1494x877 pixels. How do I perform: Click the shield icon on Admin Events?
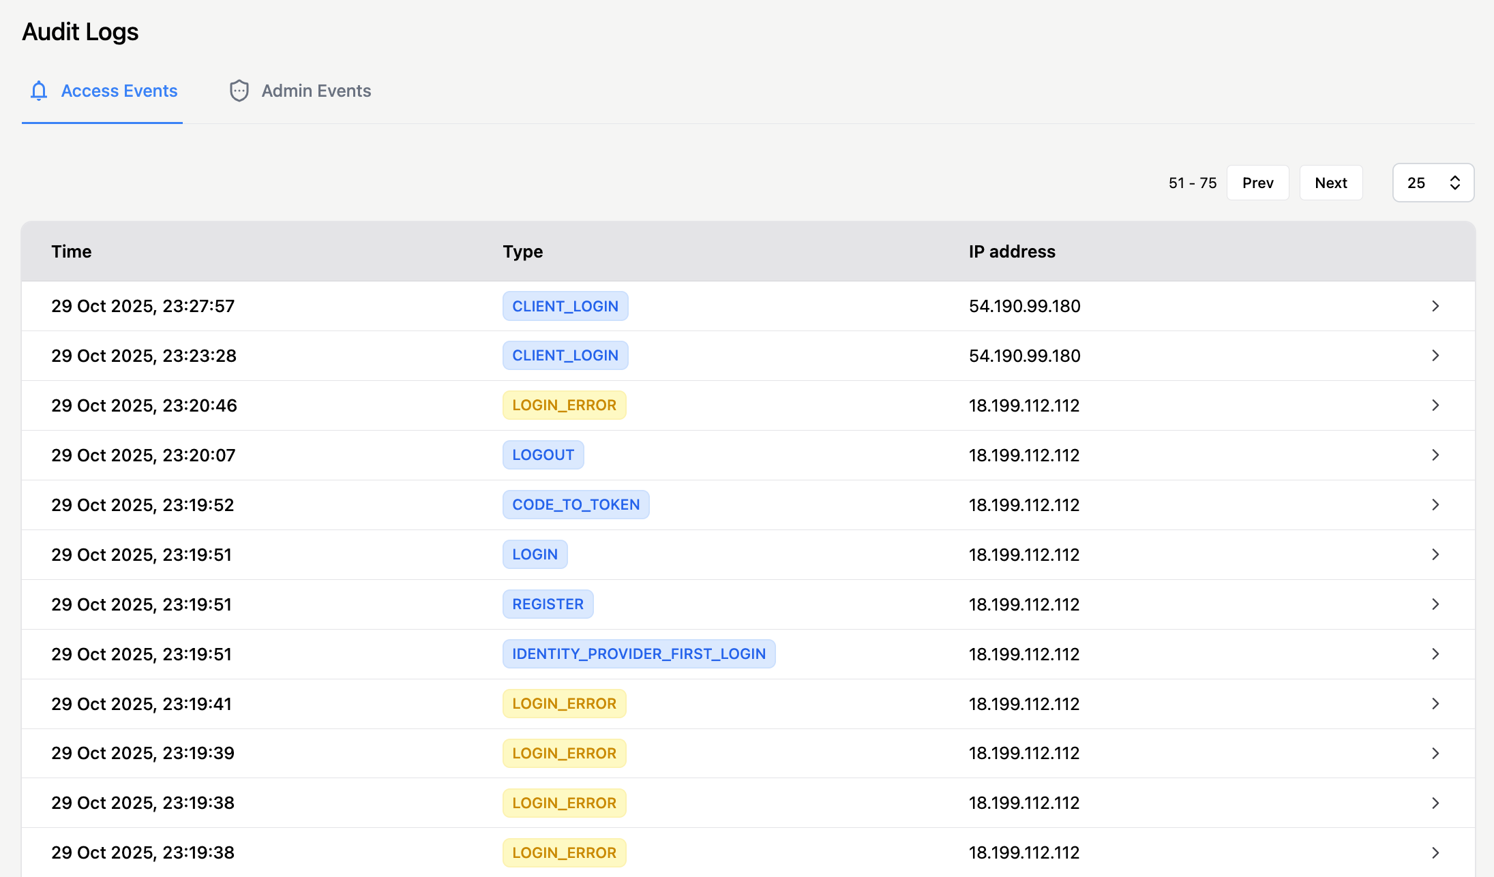pos(239,91)
